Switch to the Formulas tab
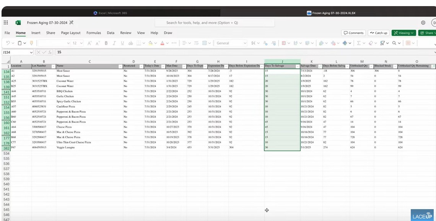This screenshot has width=436, height=221. click(x=93, y=33)
